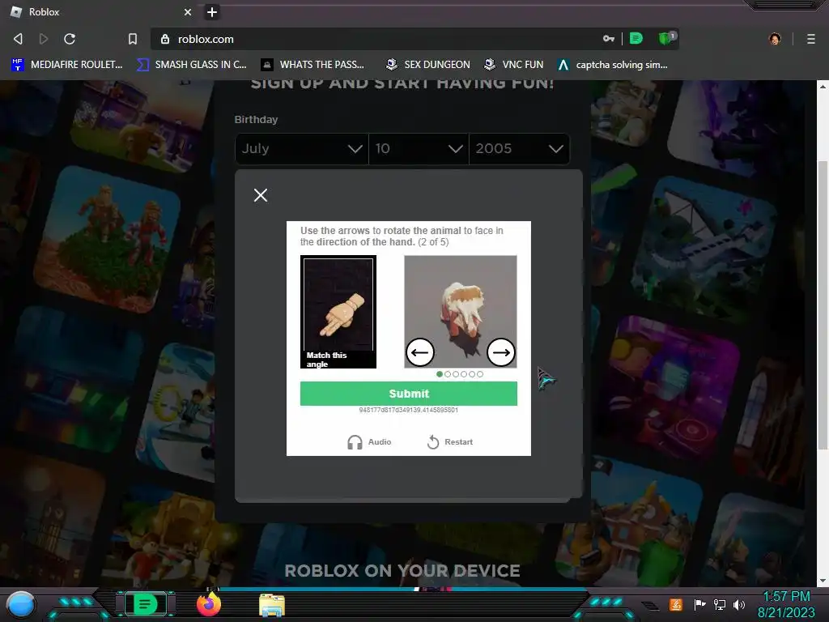Close the Roblox tab

pyautogui.click(x=188, y=11)
